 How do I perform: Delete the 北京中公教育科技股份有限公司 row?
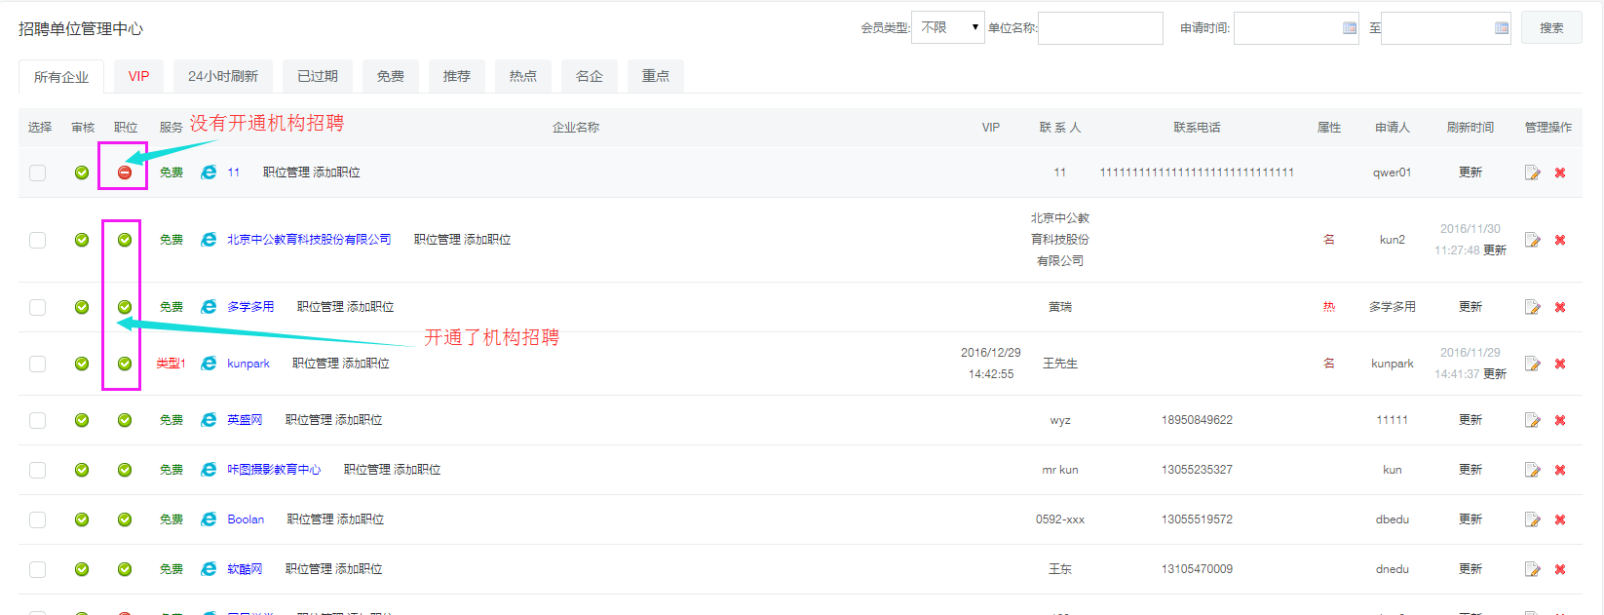(1560, 240)
